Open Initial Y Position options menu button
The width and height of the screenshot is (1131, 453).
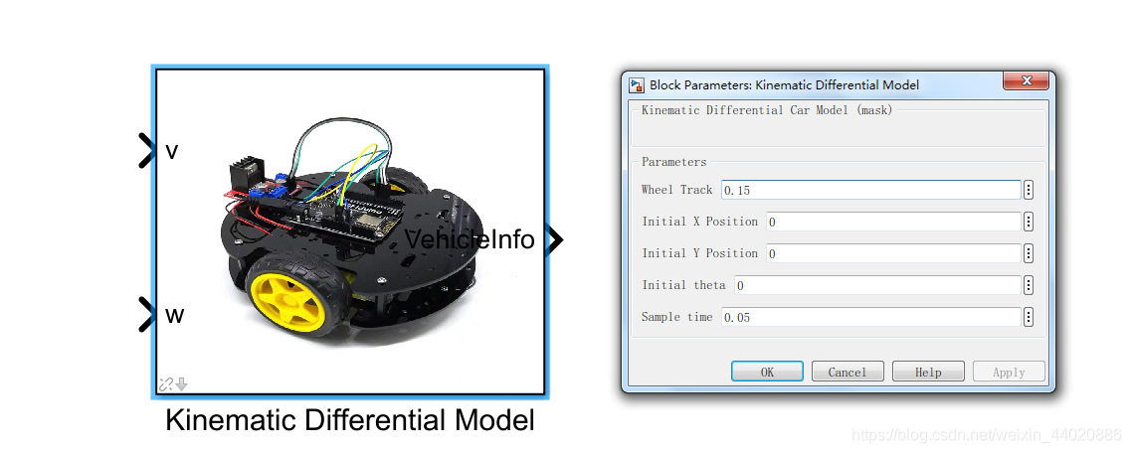[1029, 253]
